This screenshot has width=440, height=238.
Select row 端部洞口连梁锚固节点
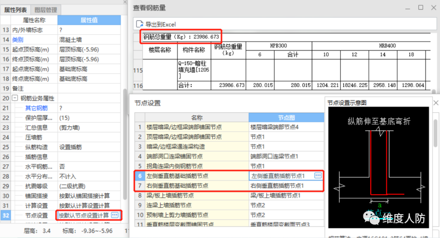229,156
